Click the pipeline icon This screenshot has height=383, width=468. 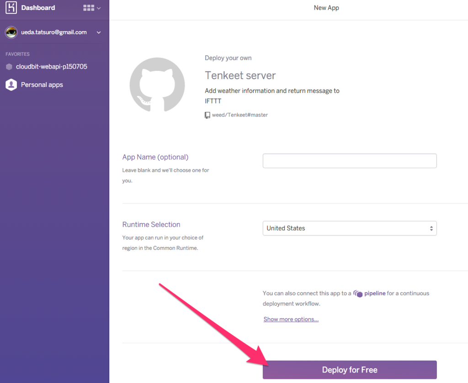coord(358,294)
